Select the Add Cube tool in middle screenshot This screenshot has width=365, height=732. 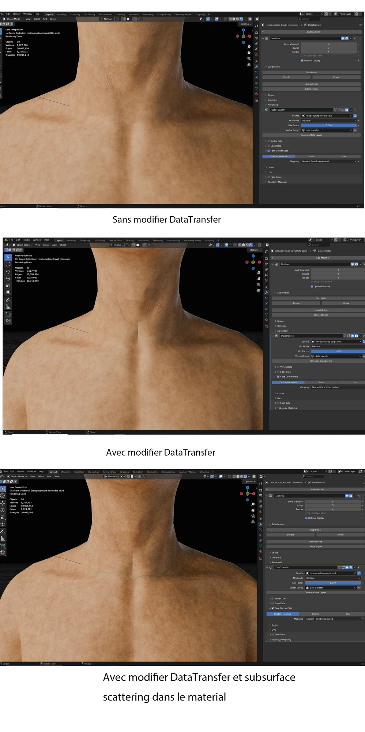(8, 314)
